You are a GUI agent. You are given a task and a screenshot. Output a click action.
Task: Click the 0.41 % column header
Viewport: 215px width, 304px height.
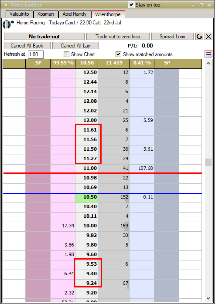[142, 63]
